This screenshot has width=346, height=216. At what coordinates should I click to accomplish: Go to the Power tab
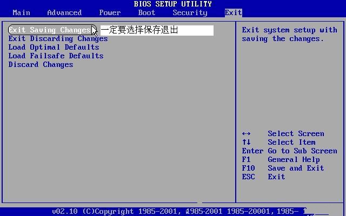[110, 12]
